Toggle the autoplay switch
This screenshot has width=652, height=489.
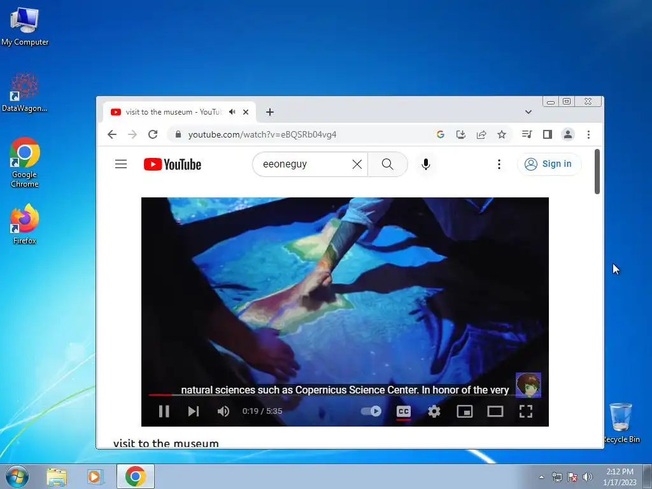[x=371, y=411]
